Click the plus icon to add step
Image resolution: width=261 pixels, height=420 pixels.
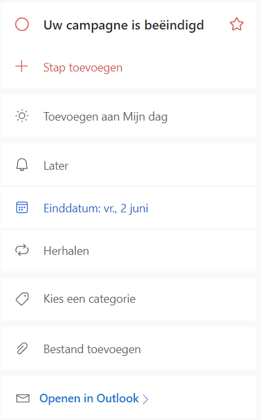click(22, 66)
